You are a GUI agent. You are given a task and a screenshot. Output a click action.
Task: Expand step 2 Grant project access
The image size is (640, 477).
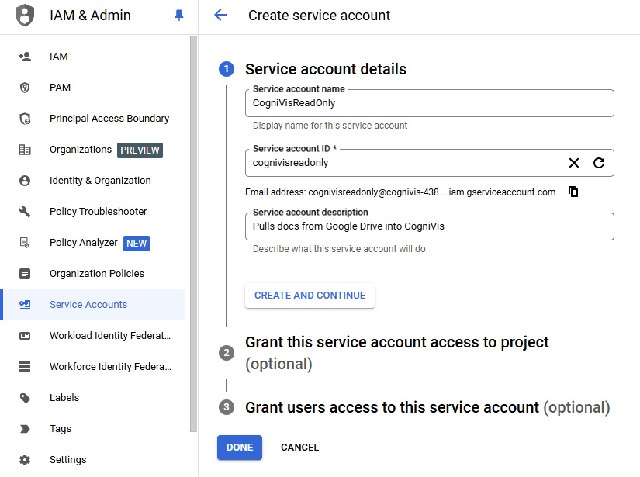point(396,343)
